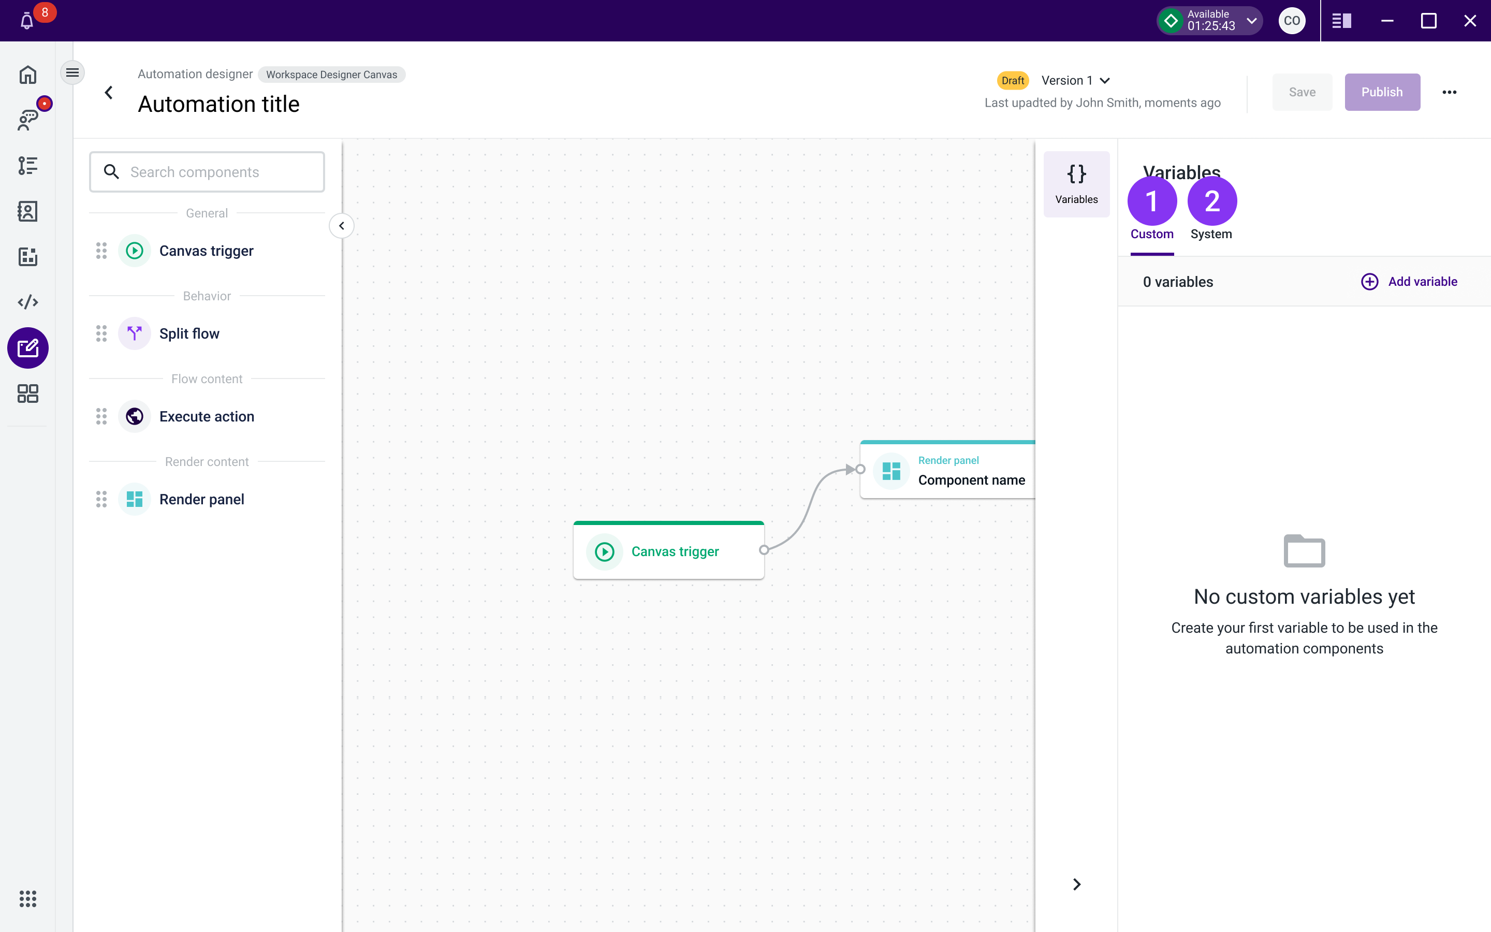Click the Render panel input connector
This screenshot has width=1491, height=932.
pyautogui.click(x=860, y=469)
